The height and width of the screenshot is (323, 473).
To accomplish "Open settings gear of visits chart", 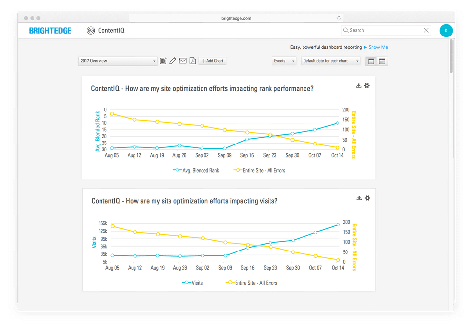I will (367, 198).
